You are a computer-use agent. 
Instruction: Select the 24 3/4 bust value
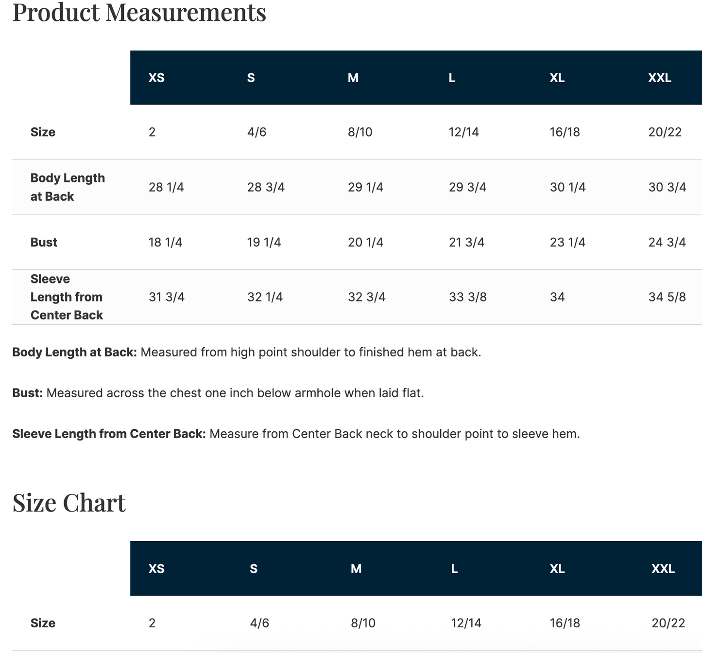(x=667, y=242)
